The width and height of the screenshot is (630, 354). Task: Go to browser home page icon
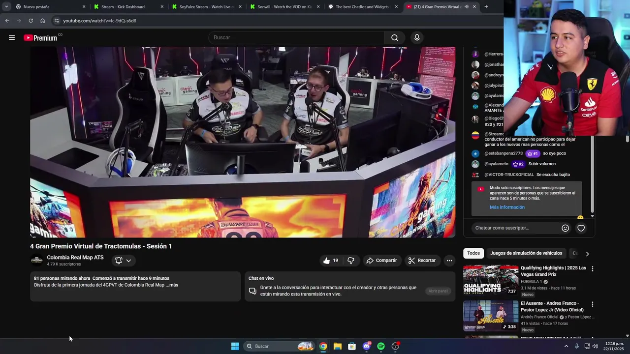pos(42,21)
